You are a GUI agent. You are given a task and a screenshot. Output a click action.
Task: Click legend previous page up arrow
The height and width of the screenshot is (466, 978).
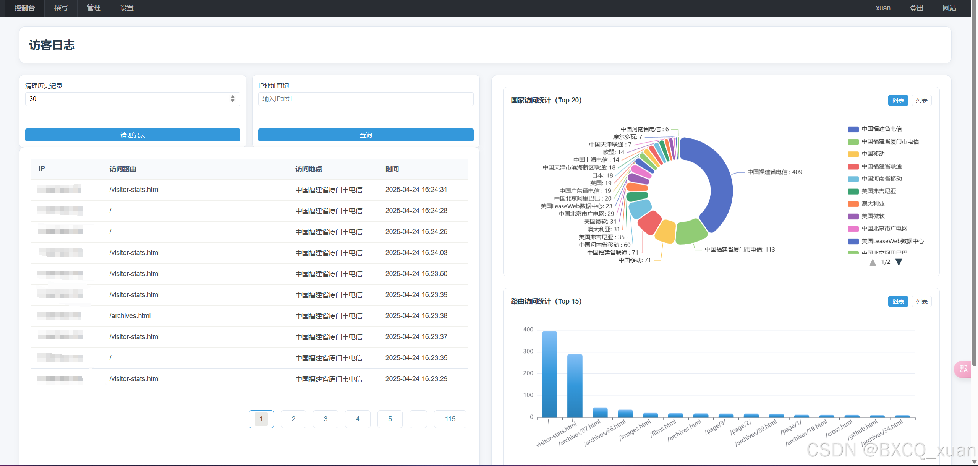[x=873, y=262]
